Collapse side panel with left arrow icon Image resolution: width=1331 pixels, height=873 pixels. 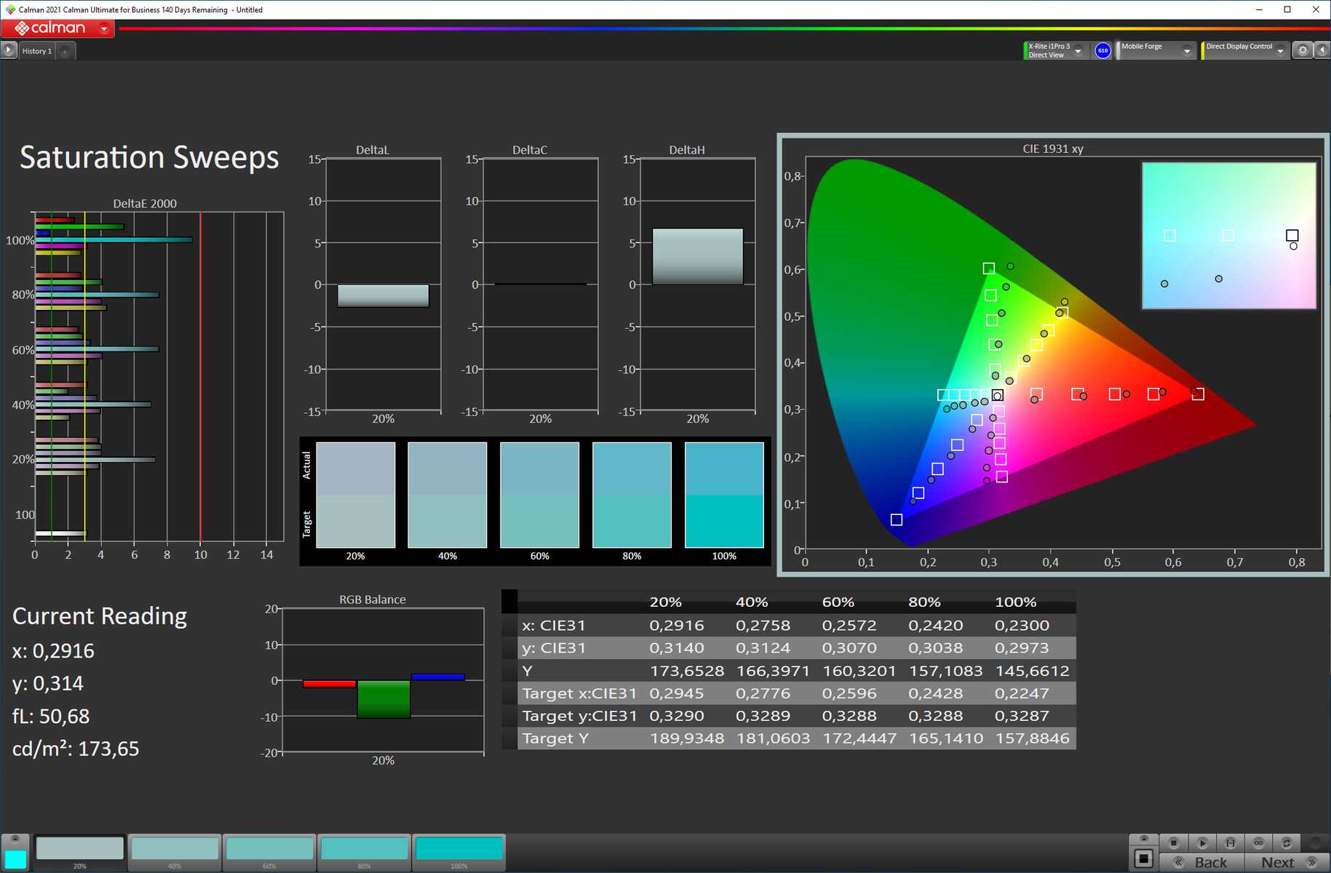(x=1322, y=50)
